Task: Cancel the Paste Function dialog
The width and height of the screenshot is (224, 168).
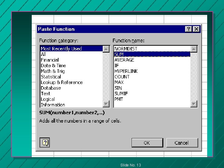Action: click(182, 143)
